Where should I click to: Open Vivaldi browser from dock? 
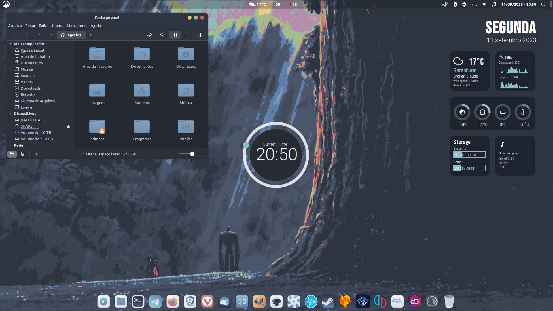coord(207,301)
